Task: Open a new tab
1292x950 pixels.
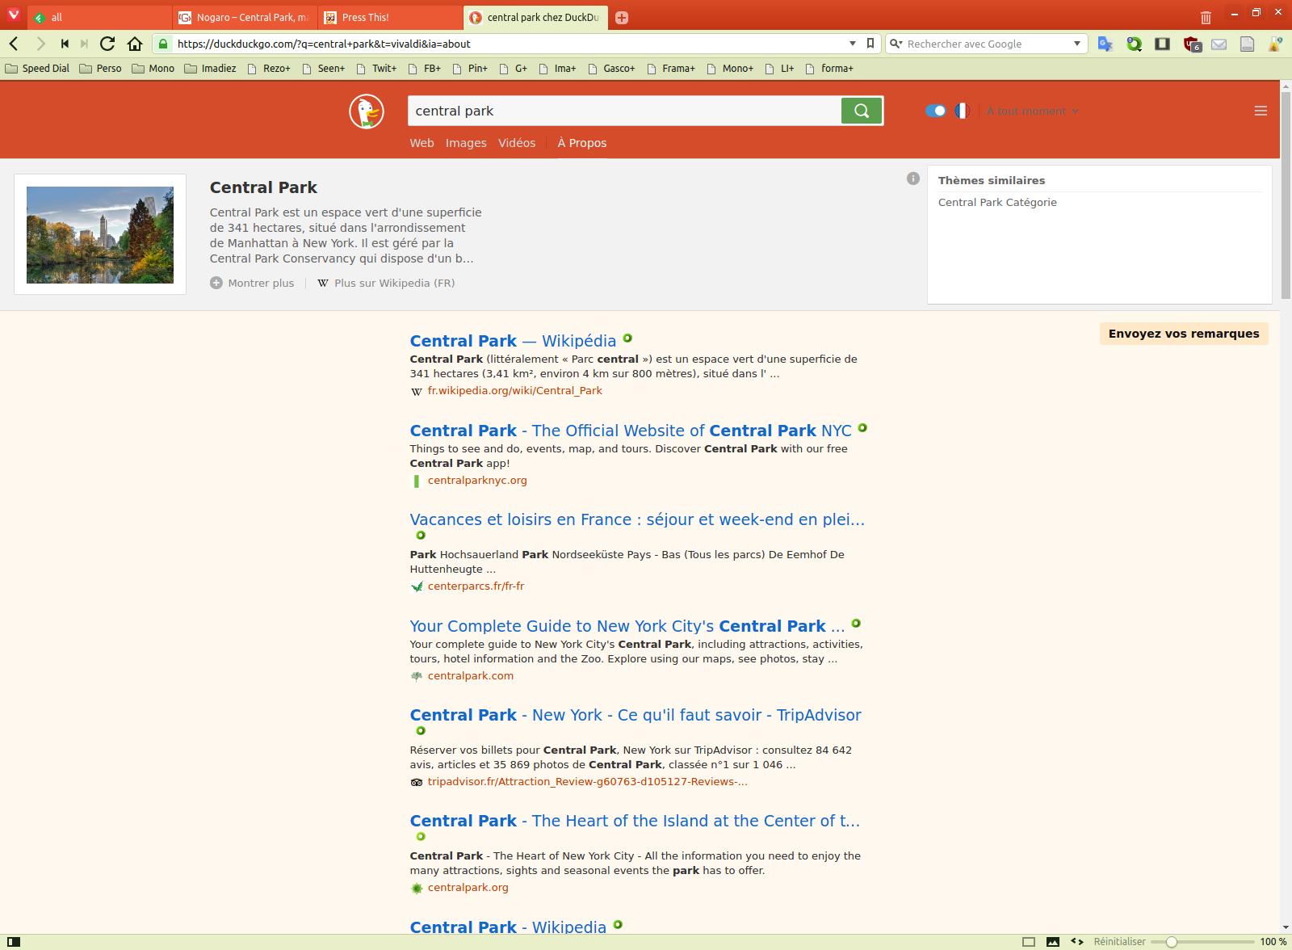Action: coord(622,18)
